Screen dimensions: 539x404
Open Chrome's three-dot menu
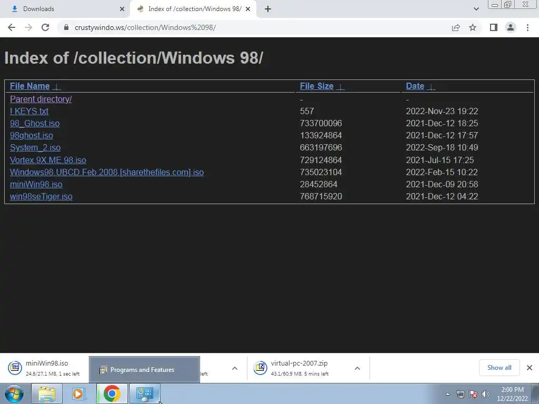527,27
